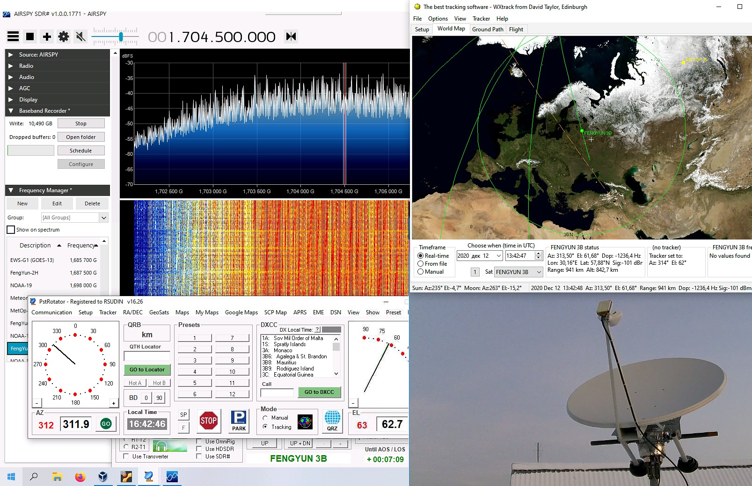The height and width of the screenshot is (486, 752).
Task: Click the PARK icon in PstRotator
Action: (x=239, y=421)
